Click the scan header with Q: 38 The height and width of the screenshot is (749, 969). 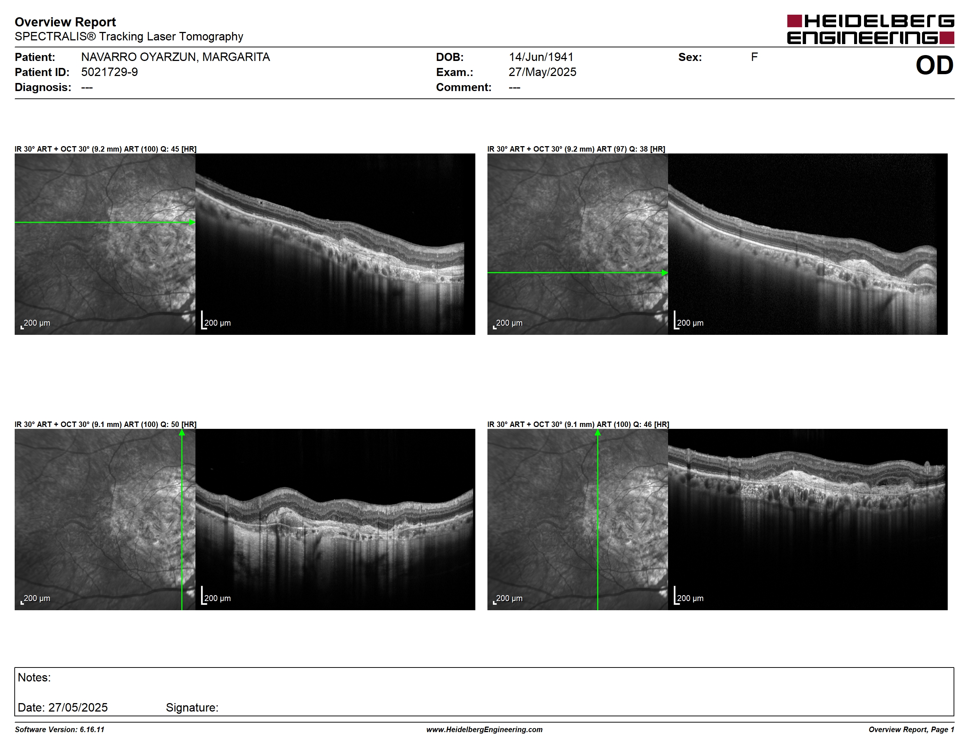[x=576, y=149]
